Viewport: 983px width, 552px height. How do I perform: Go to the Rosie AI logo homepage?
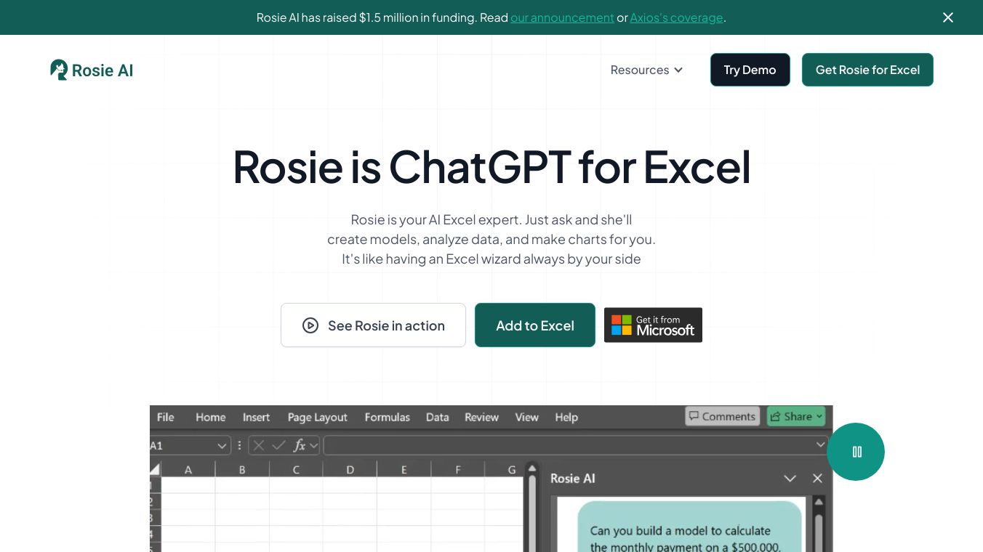[x=92, y=70]
